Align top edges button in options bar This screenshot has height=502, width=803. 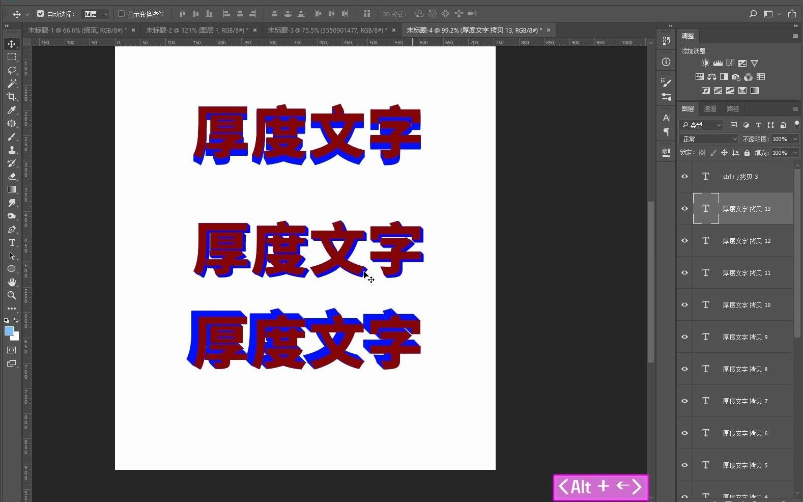click(x=182, y=14)
